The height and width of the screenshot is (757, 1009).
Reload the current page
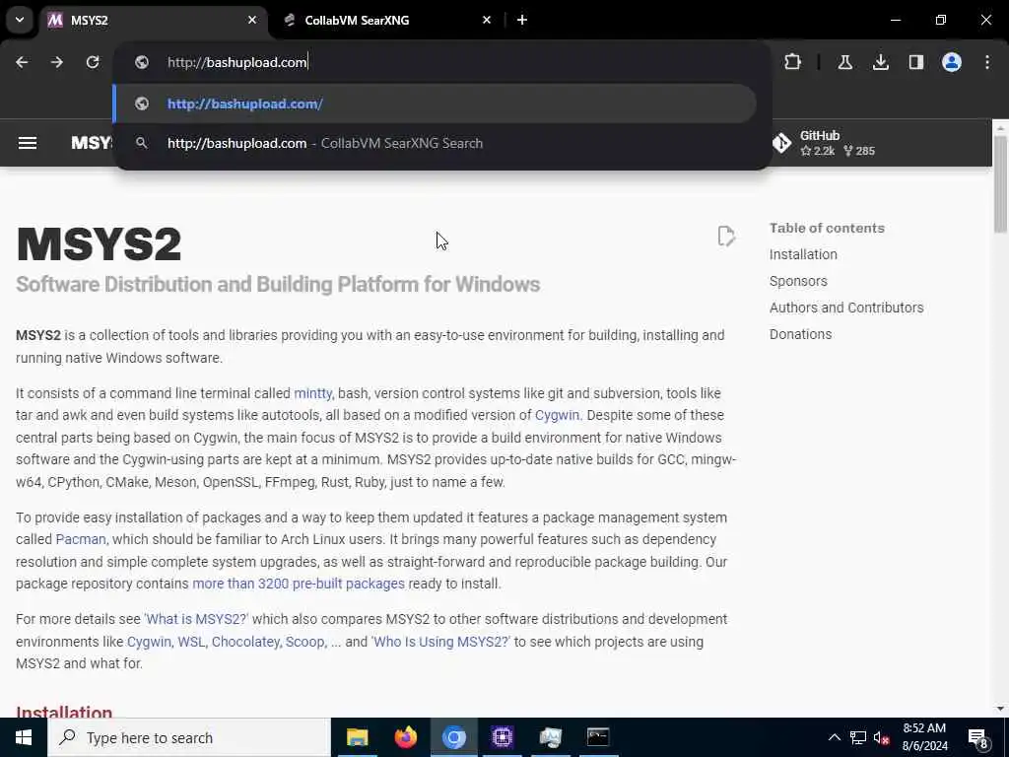pyautogui.click(x=93, y=62)
